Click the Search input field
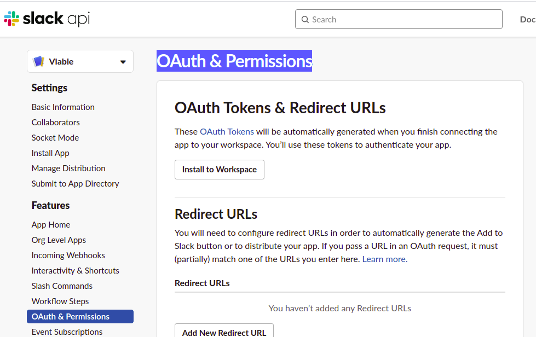536x337 pixels. coord(399,19)
